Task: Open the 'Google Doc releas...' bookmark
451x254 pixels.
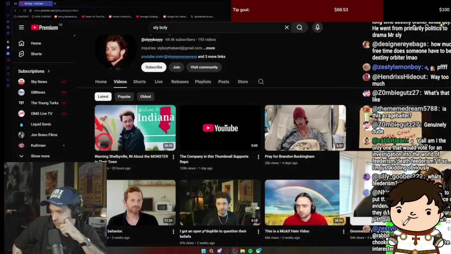Action: [x=175, y=17]
